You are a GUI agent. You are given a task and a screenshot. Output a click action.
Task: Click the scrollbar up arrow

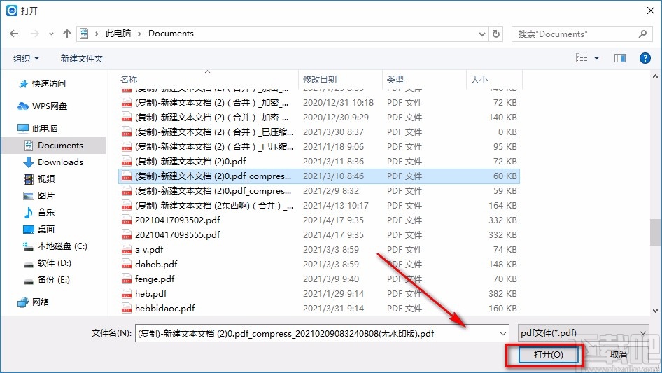point(655,77)
